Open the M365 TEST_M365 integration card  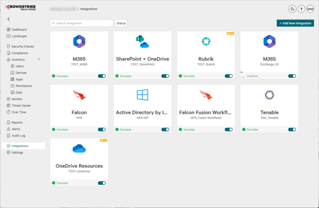pos(79,55)
